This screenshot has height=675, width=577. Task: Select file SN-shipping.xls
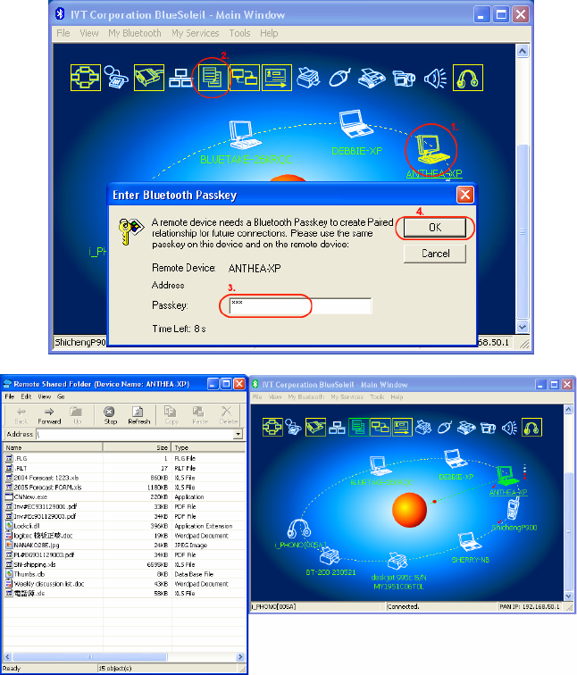coord(30,564)
